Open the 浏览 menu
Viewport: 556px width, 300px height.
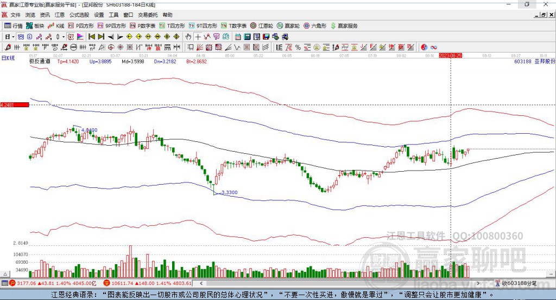[30, 15]
